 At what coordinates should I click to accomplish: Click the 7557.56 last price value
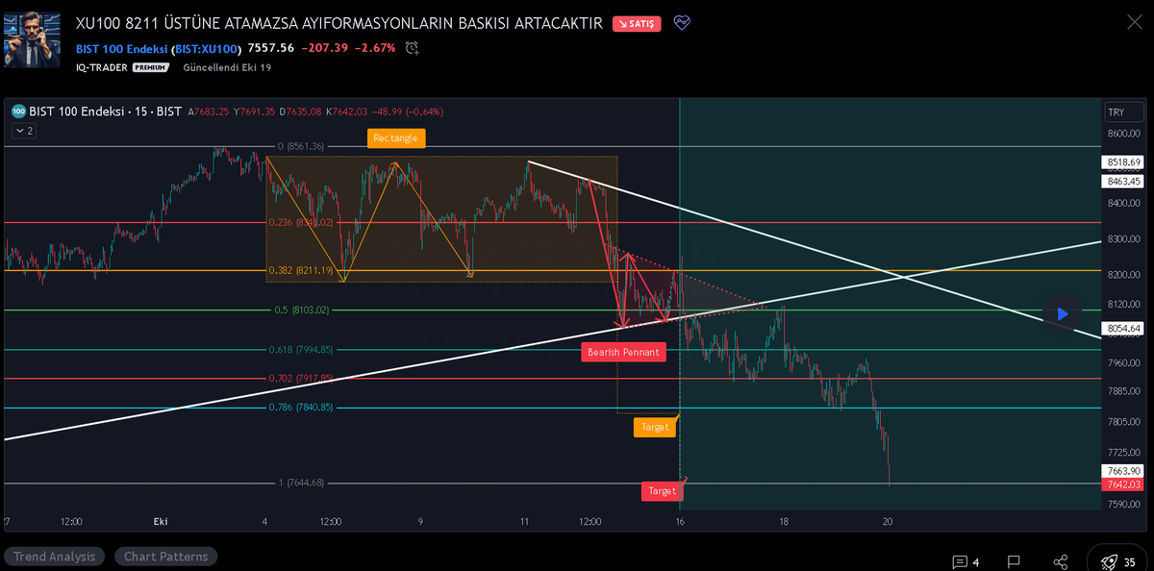(x=270, y=48)
